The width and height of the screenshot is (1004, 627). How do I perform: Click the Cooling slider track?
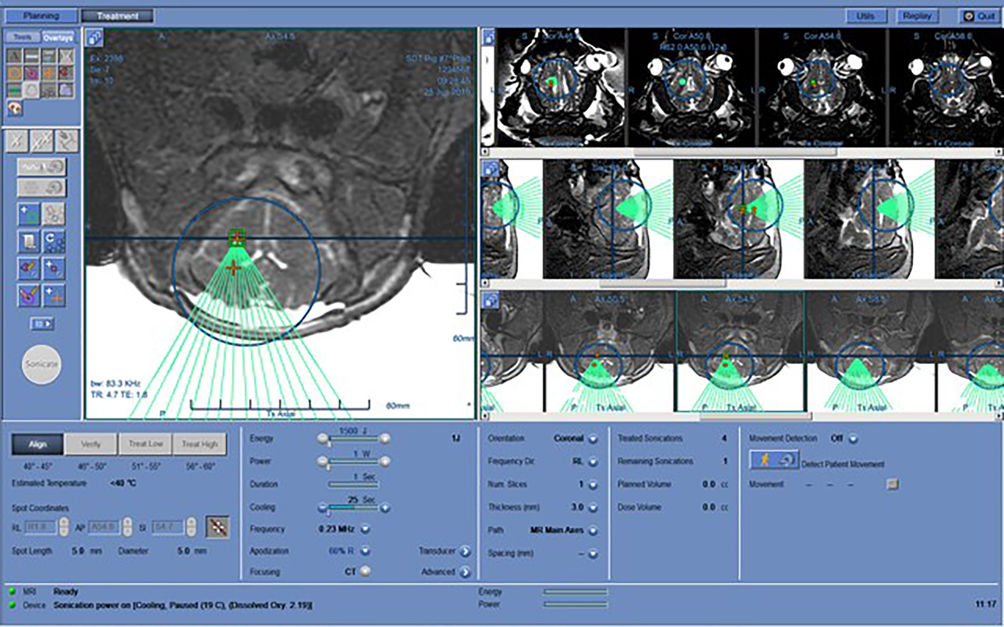click(353, 507)
